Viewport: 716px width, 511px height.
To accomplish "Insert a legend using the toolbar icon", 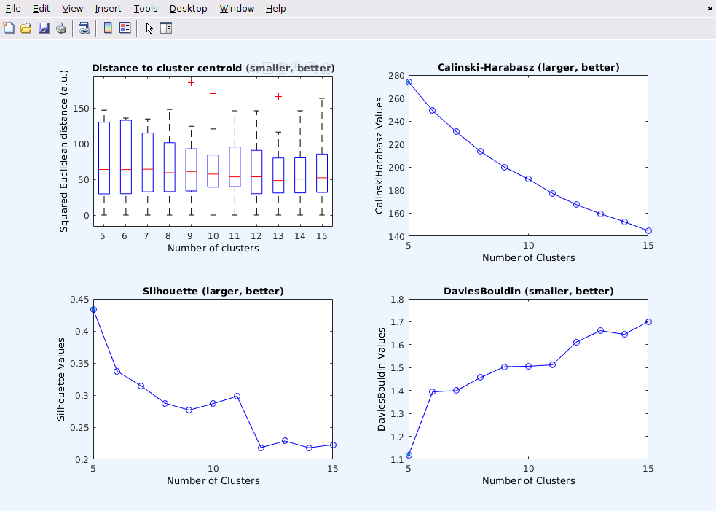I will [125, 28].
